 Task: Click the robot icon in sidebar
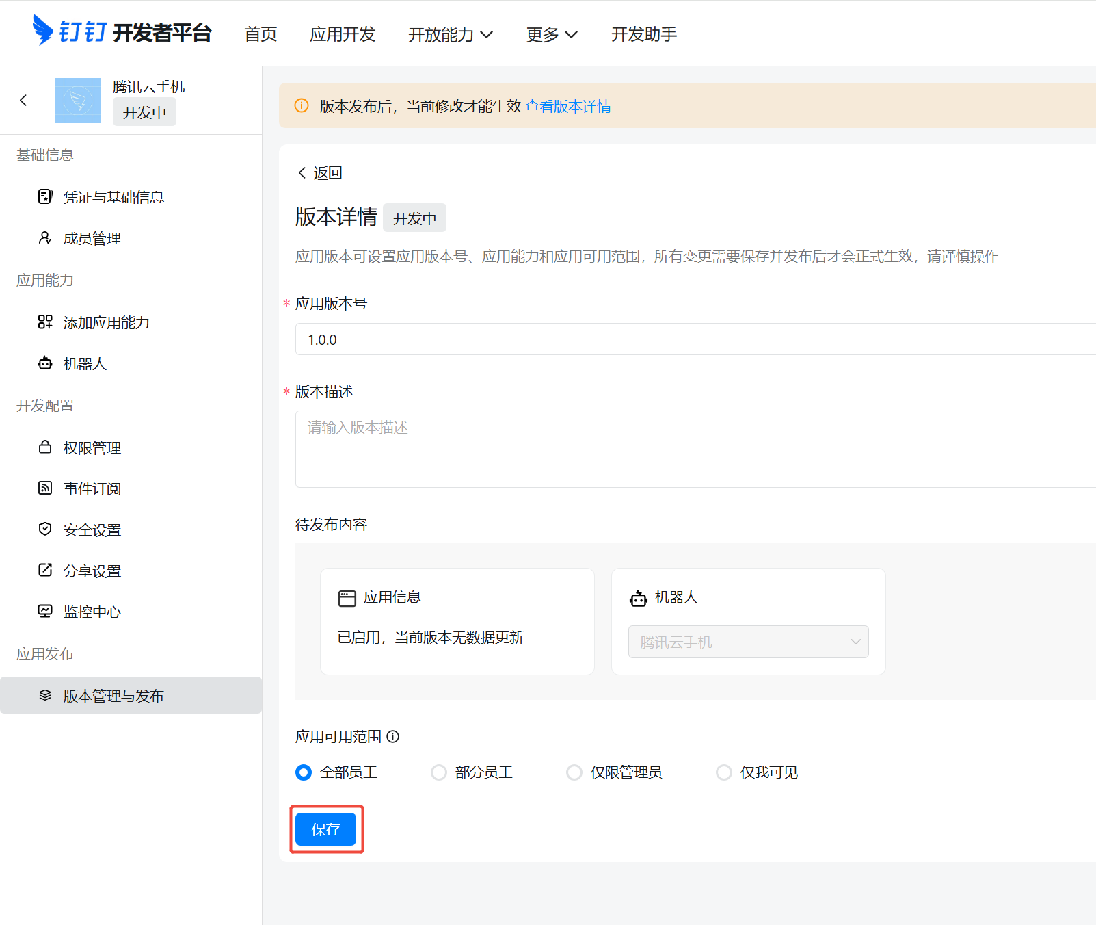(45, 363)
